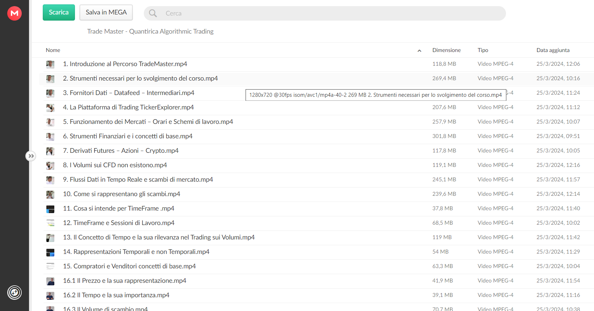Image resolution: width=594 pixels, height=311 pixels.
Task: Sort files by the Tipo column
Action: click(x=483, y=50)
